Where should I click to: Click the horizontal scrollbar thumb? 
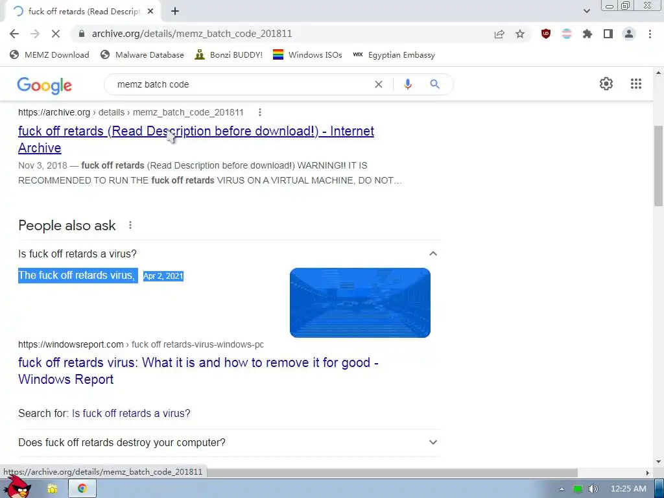point(392,473)
